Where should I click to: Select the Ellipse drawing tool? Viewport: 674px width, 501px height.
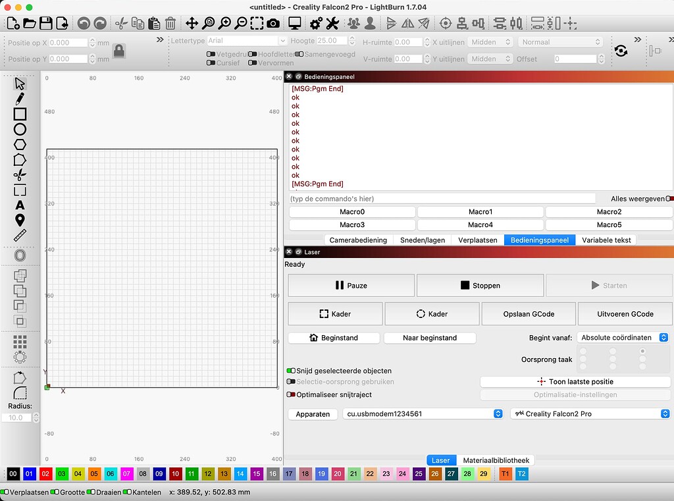(20, 130)
